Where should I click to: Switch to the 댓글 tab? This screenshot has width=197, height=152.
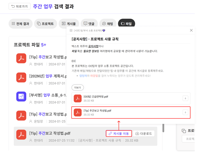point(89,24)
